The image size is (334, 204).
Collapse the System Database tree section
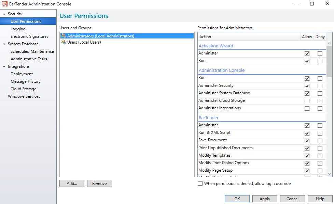[4, 44]
